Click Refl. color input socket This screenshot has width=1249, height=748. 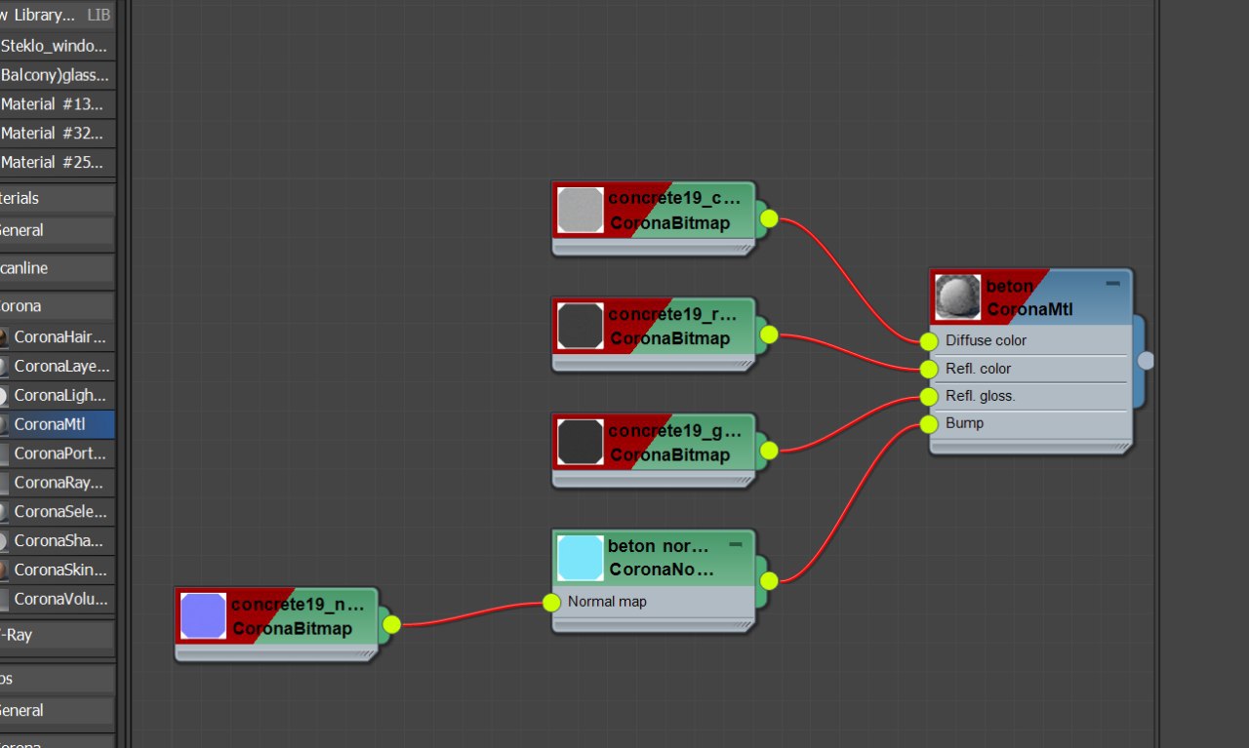coord(929,369)
